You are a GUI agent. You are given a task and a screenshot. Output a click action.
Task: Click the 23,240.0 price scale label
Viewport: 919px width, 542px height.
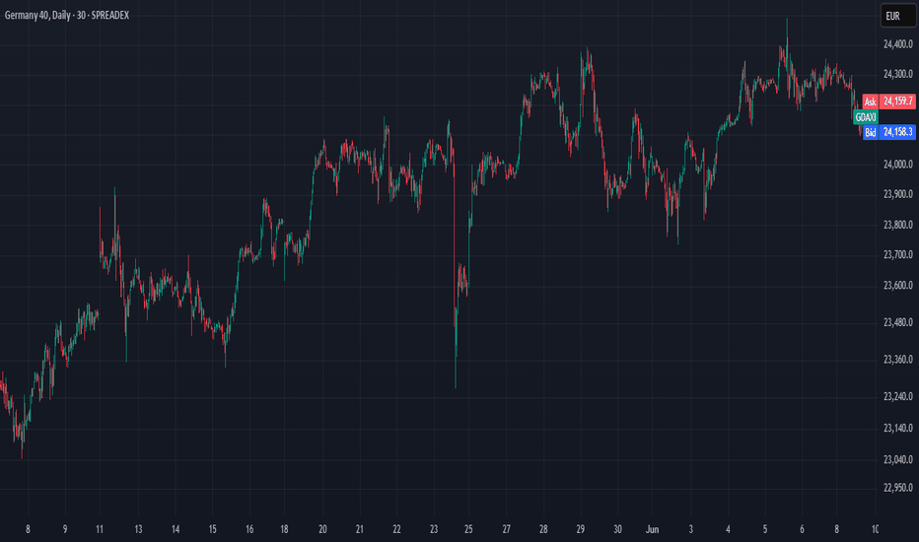[x=898, y=397]
